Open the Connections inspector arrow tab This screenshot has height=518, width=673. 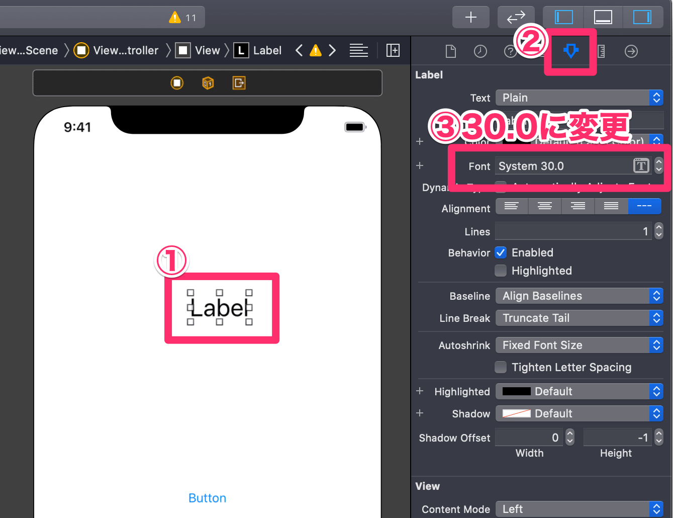tap(631, 51)
